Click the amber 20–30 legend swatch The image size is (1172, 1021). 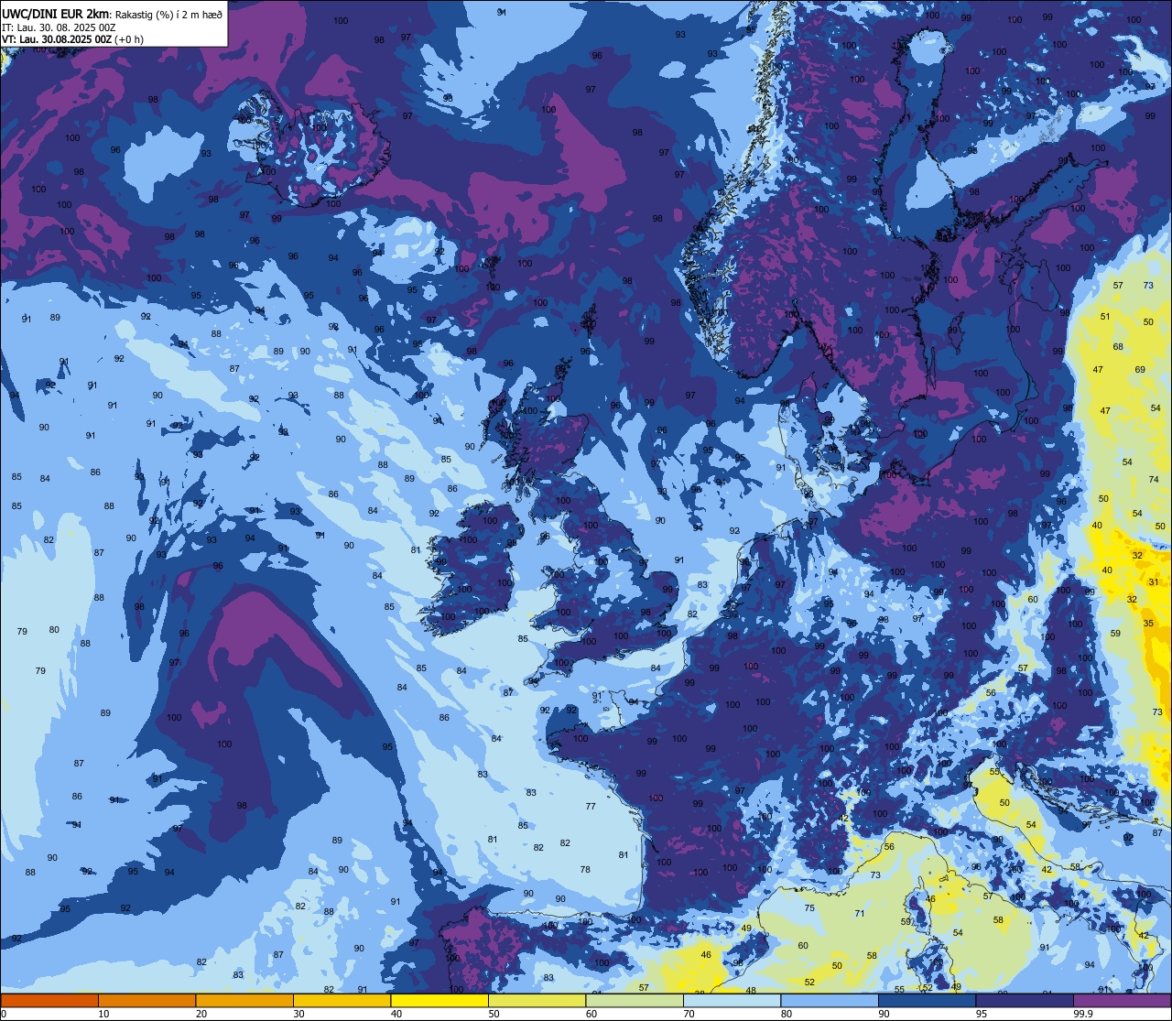click(x=244, y=1000)
